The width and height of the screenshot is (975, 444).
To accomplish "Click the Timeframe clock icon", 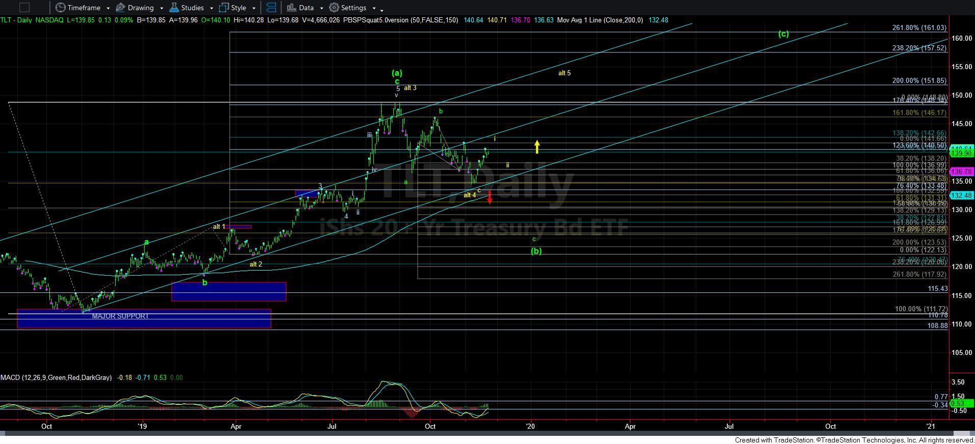I will (x=60, y=8).
